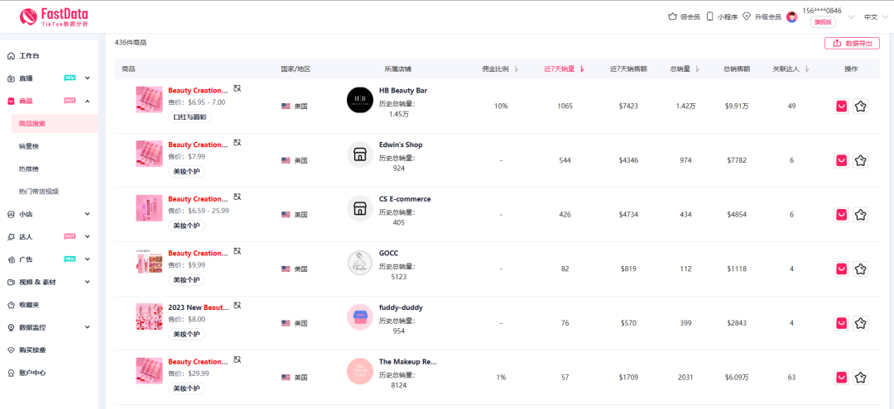
Task: Open the 小程序 mini program icon
Action: pos(709,17)
